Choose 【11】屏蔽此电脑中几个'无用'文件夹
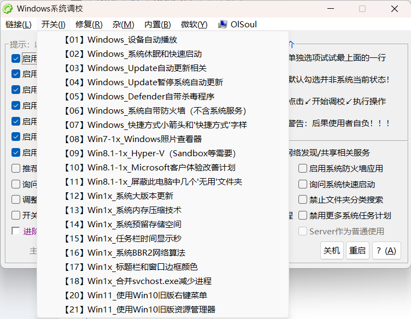The width and height of the screenshot is (411, 319). coord(163,181)
